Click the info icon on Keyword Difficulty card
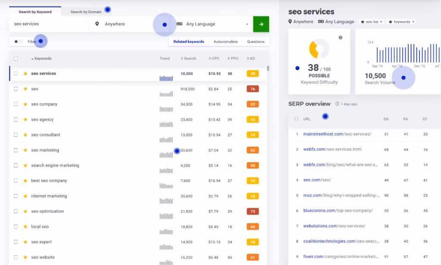This screenshot has height=265, width=441. pos(341,38)
